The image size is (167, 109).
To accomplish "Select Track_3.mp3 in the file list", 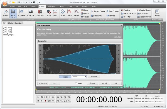I will tap(8, 27).
